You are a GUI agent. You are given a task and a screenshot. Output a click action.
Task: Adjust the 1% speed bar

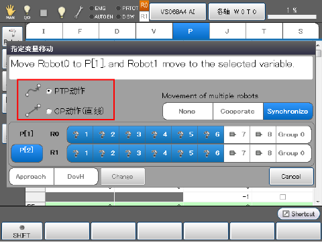[x=292, y=17]
